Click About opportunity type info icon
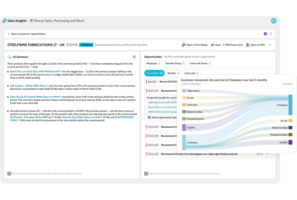Viewport: 297px width, 200px height. 149,118
